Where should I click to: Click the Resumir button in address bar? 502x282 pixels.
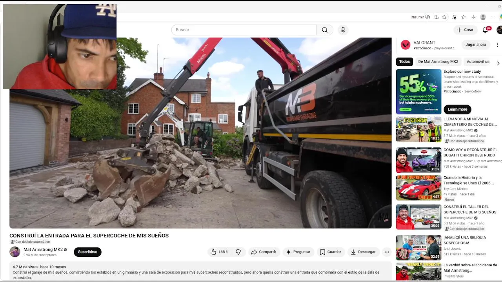420,17
